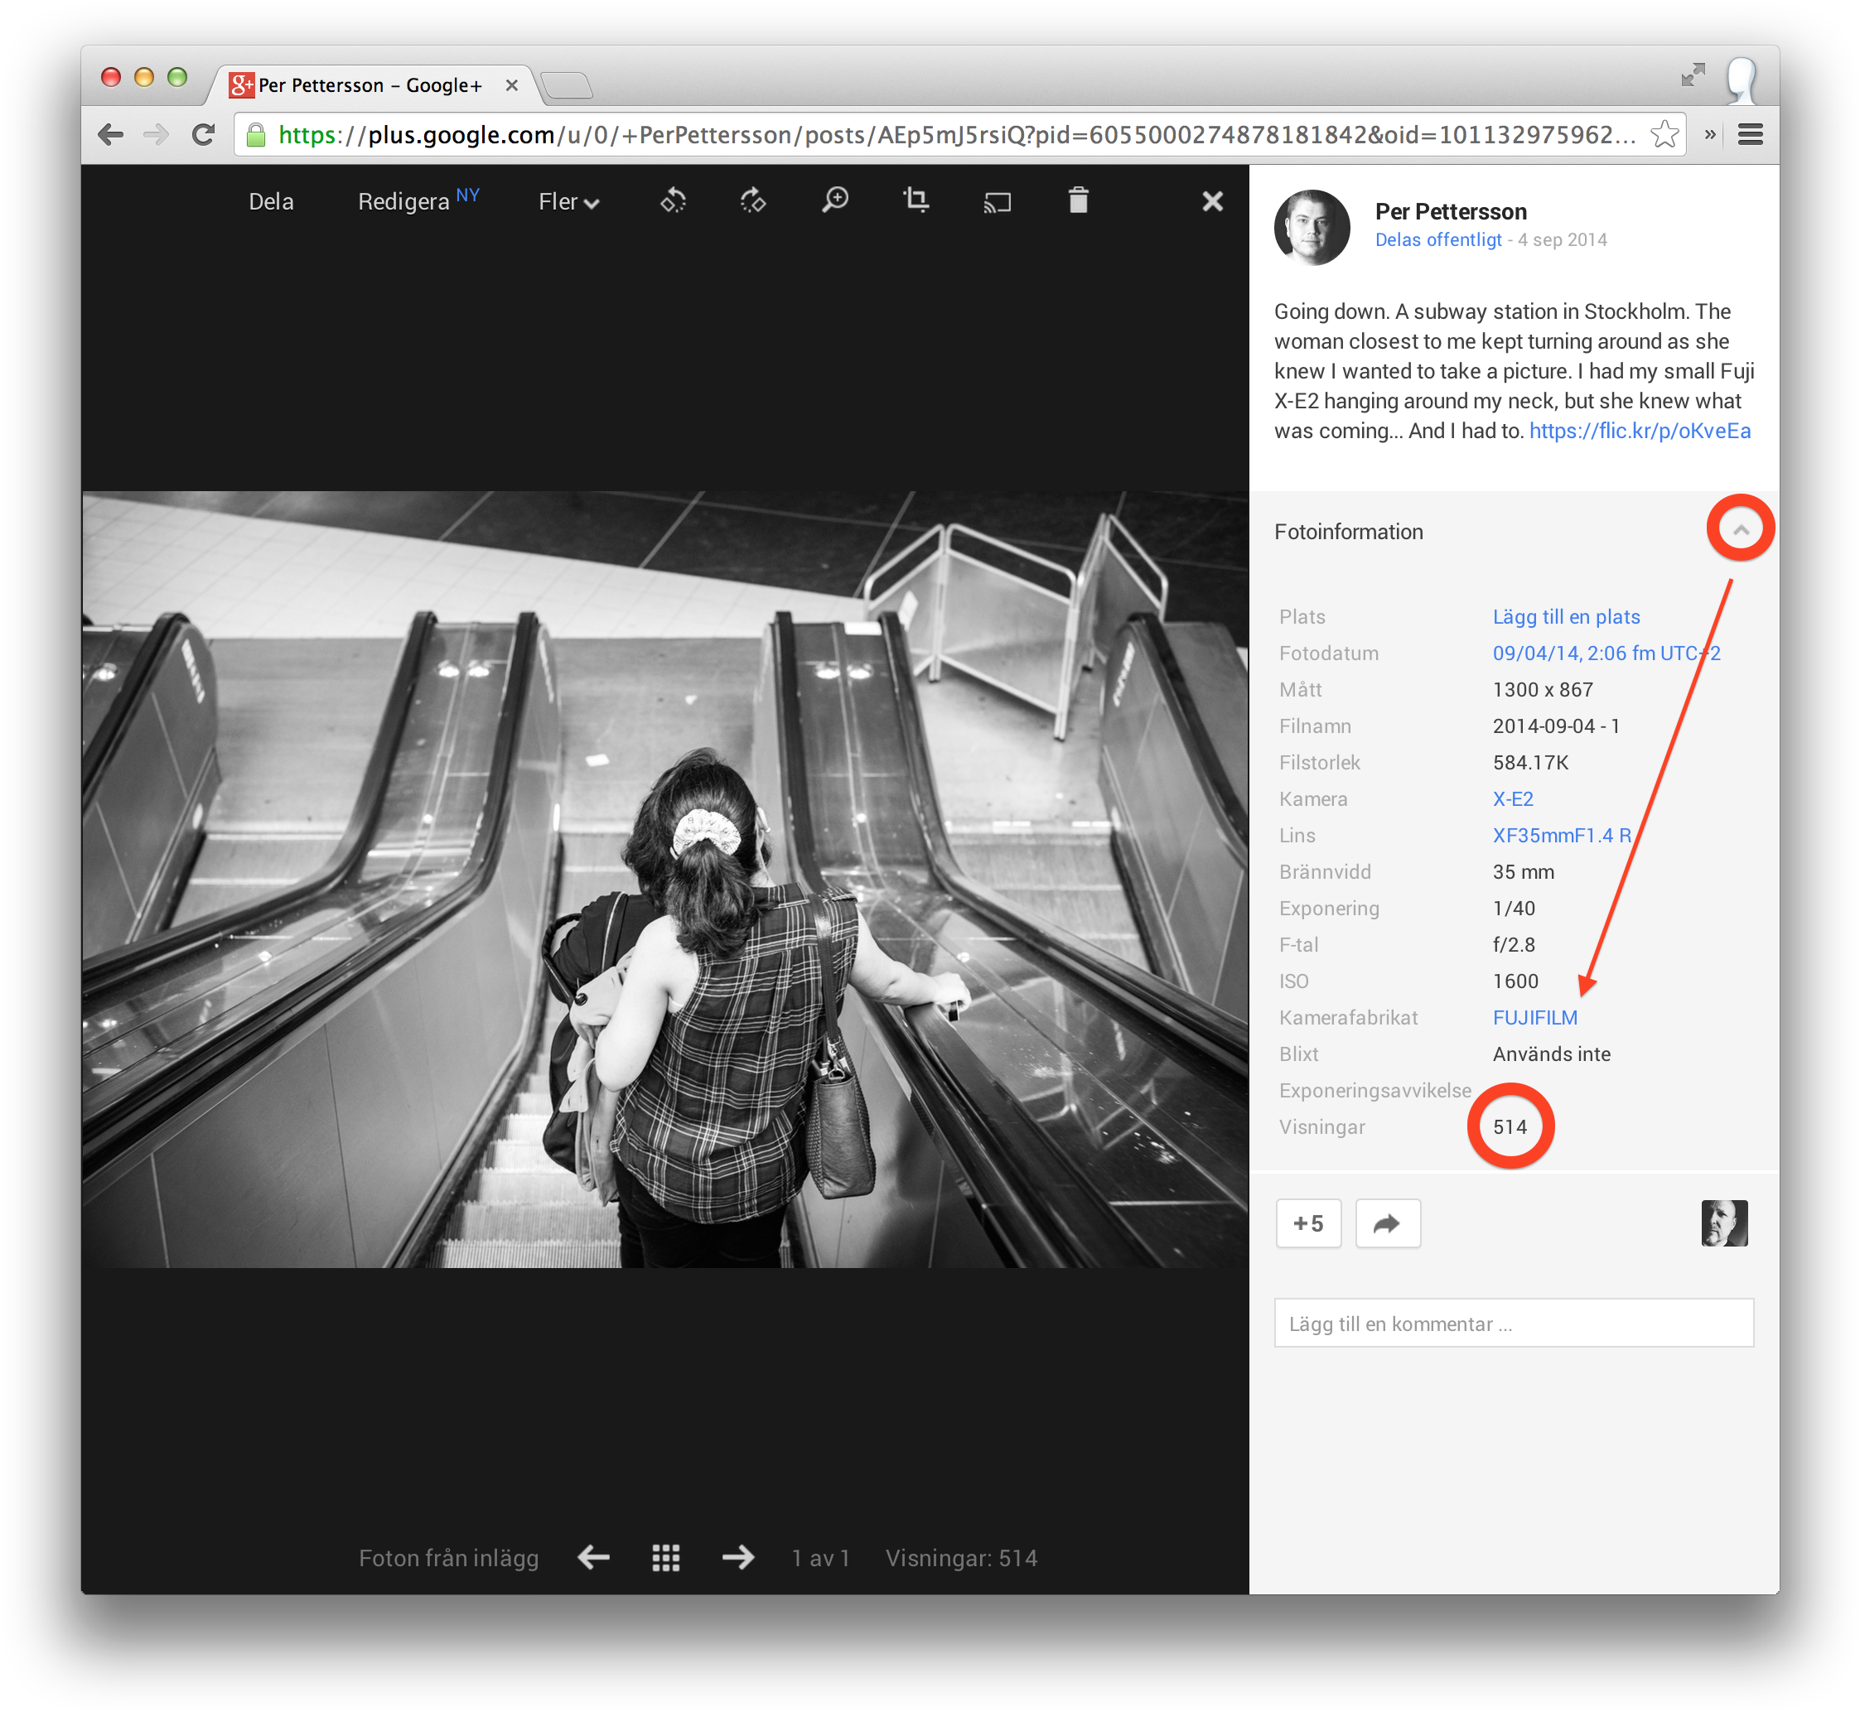Viewport: 1860px width, 1712px height.
Task: Open Redigera to edit the photo
Action: click(406, 202)
